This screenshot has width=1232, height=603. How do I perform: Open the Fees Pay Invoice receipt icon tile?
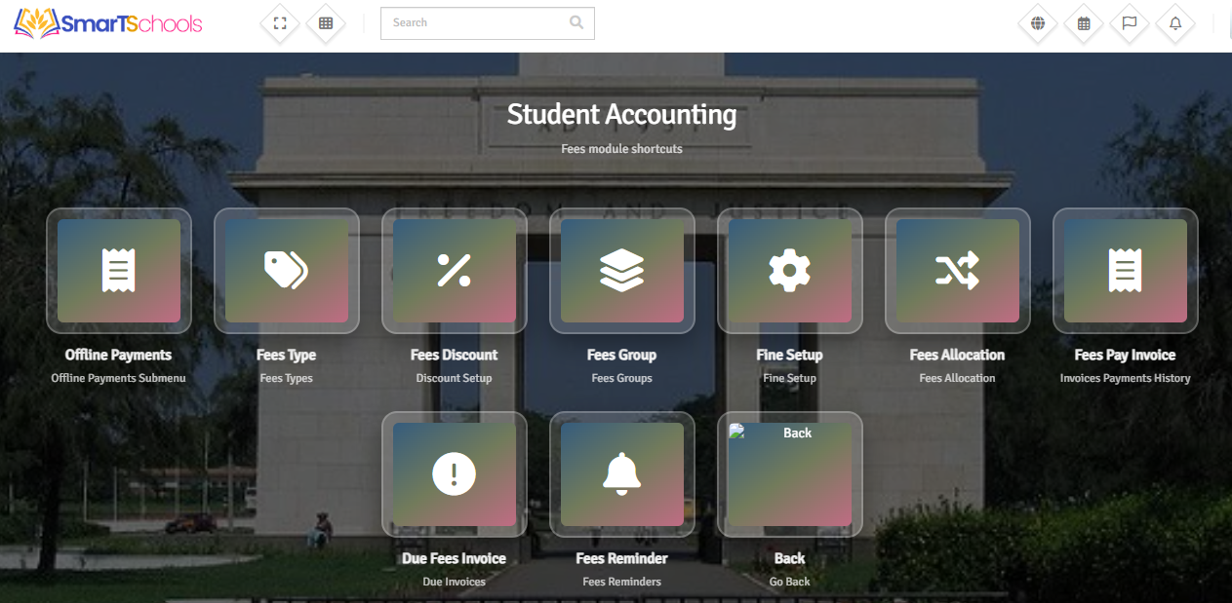(x=1126, y=271)
